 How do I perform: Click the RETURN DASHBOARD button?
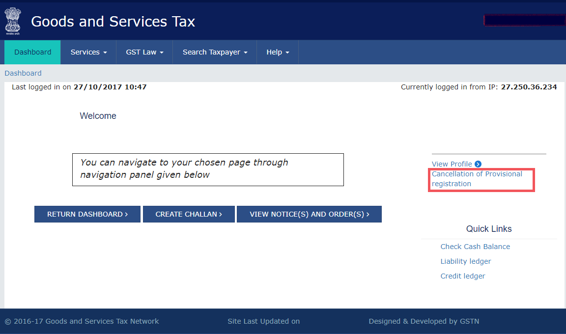point(87,214)
